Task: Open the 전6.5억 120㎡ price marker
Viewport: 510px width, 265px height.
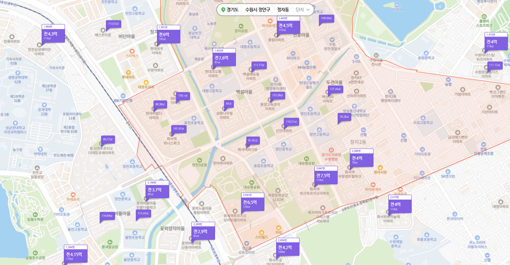Action: pos(253,202)
